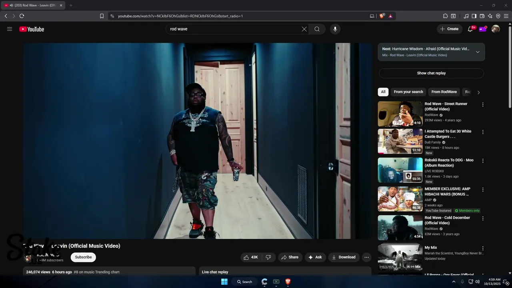Open the Brave VPN shield icon

point(498,16)
